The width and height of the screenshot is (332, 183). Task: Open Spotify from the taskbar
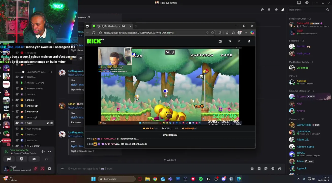[x=201, y=179]
